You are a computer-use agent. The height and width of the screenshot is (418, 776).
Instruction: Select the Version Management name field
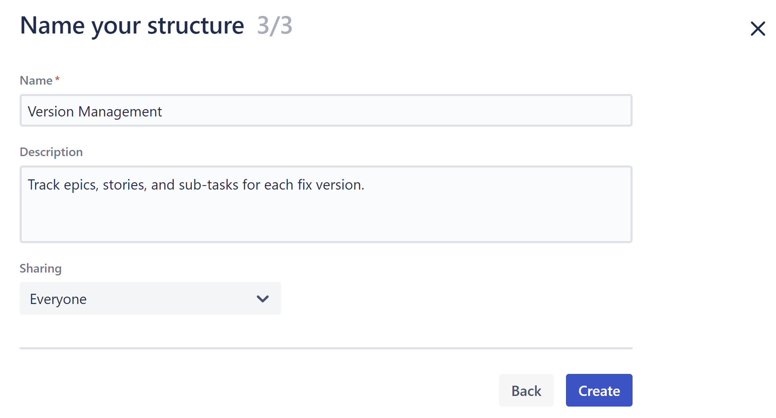326,111
